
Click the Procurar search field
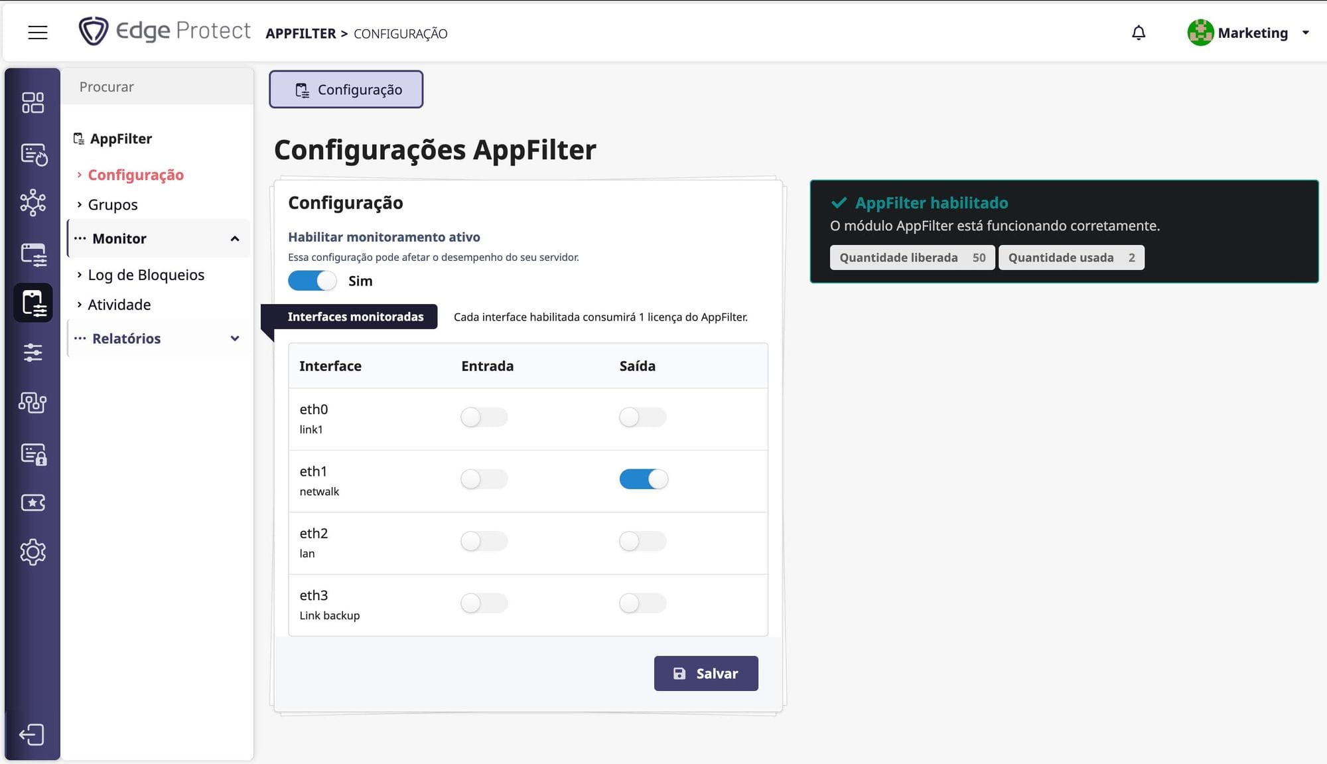158,87
